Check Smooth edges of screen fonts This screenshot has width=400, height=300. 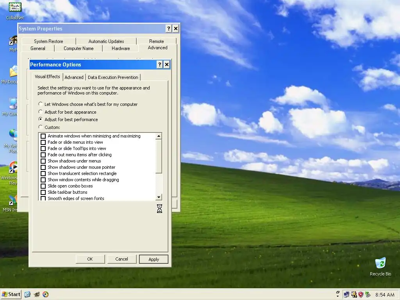(x=43, y=198)
